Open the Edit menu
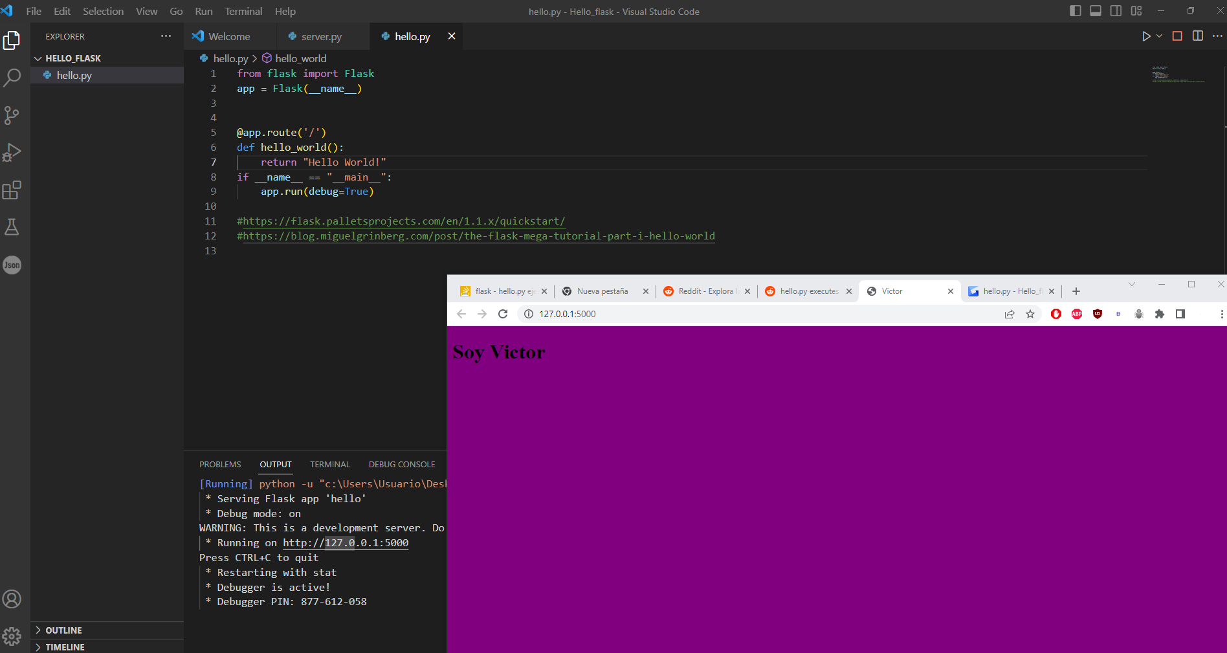 click(x=62, y=12)
